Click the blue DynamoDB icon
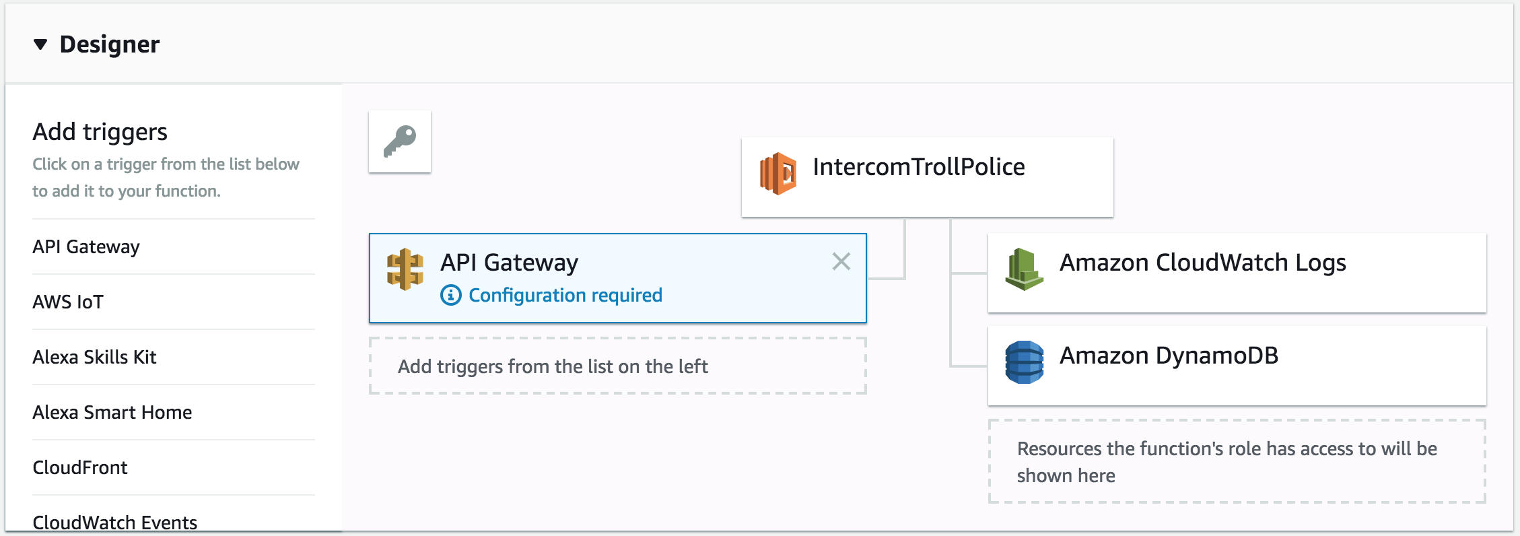 point(1024,362)
